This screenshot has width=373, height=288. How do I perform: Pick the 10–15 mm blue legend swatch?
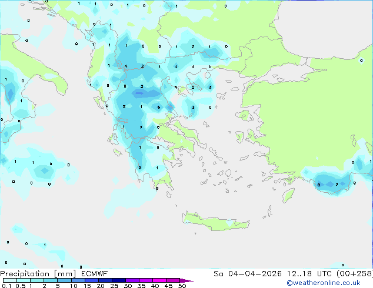(x=78, y=280)
